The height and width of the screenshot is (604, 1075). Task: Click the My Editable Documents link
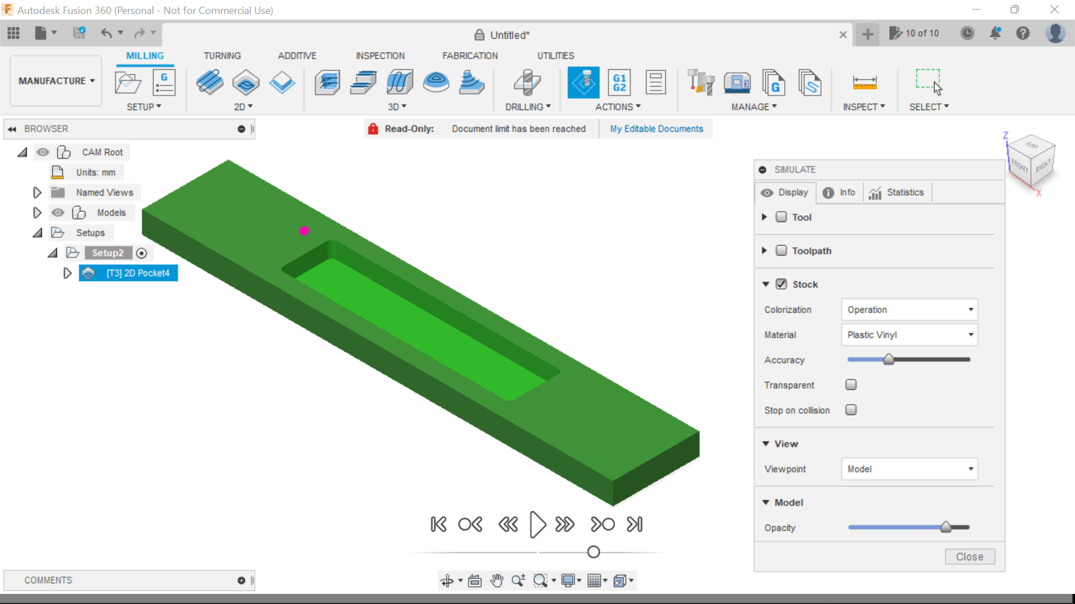pyautogui.click(x=656, y=128)
